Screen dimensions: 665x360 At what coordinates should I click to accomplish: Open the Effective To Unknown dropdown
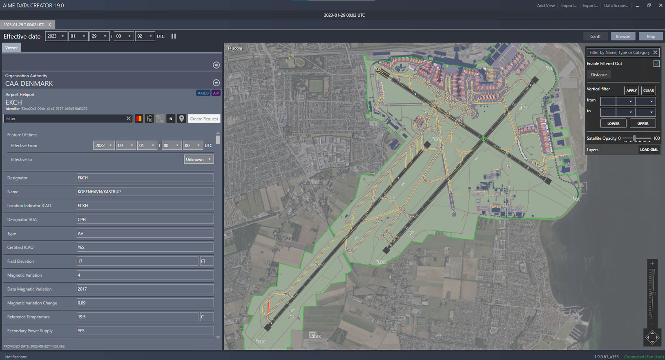pyautogui.click(x=199, y=159)
